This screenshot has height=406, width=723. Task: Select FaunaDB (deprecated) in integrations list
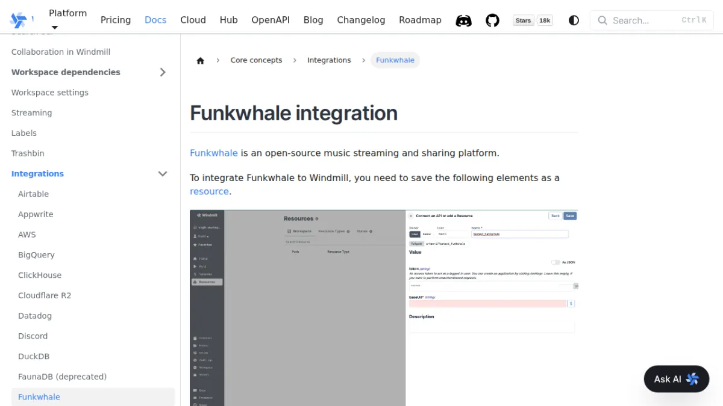pos(62,377)
